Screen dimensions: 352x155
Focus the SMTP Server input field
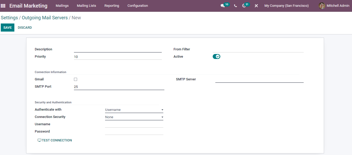pyautogui.click(x=259, y=79)
